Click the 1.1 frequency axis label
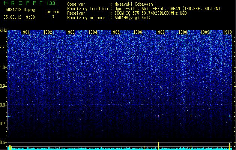This screenshot has width=236, height=150. (x=3, y=49)
